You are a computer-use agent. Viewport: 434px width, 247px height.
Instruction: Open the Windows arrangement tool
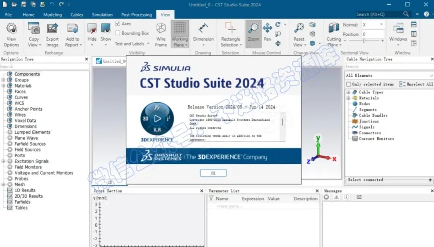[x=398, y=35]
